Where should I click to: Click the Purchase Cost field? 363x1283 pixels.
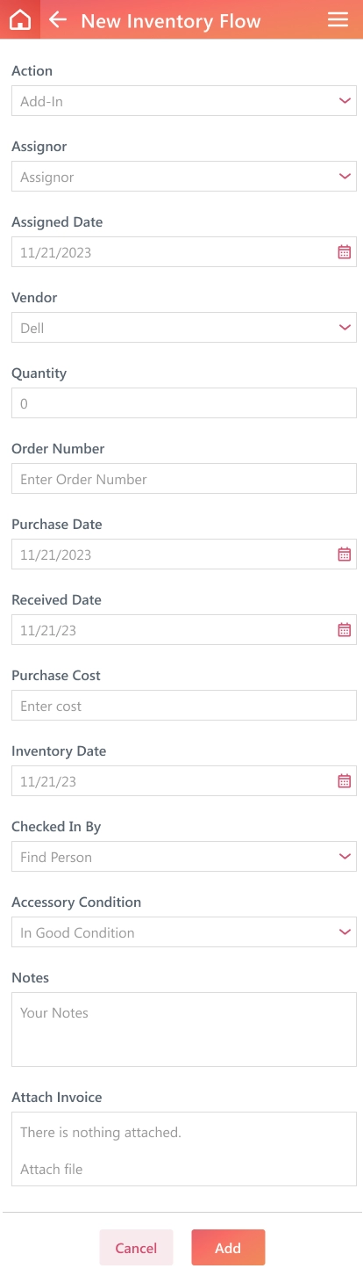click(184, 706)
